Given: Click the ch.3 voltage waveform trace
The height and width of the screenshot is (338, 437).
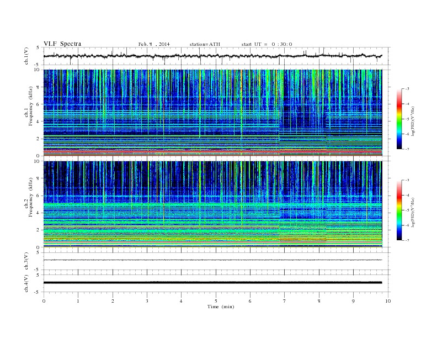Looking at the screenshot, I should [x=212, y=260].
